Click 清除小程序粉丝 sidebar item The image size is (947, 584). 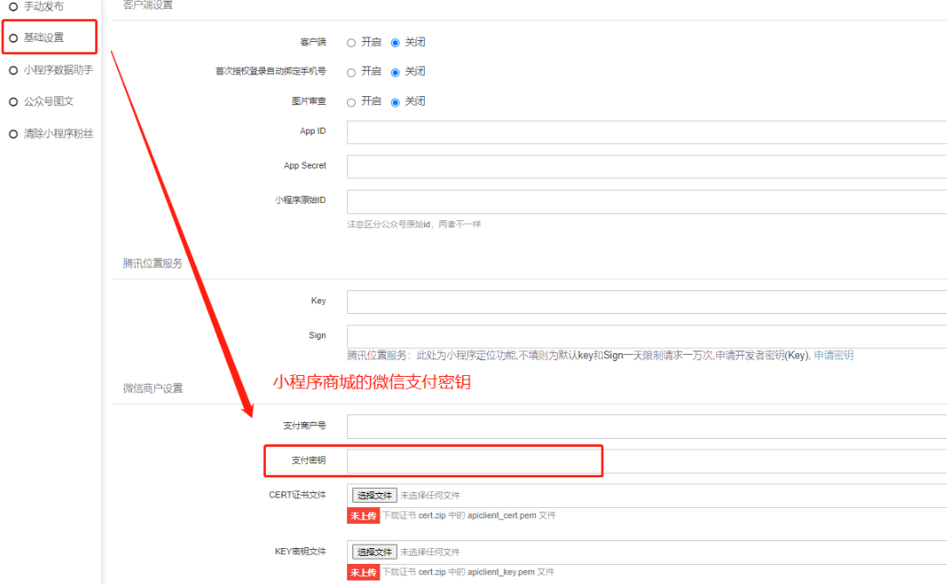pyautogui.click(x=58, y=134)
